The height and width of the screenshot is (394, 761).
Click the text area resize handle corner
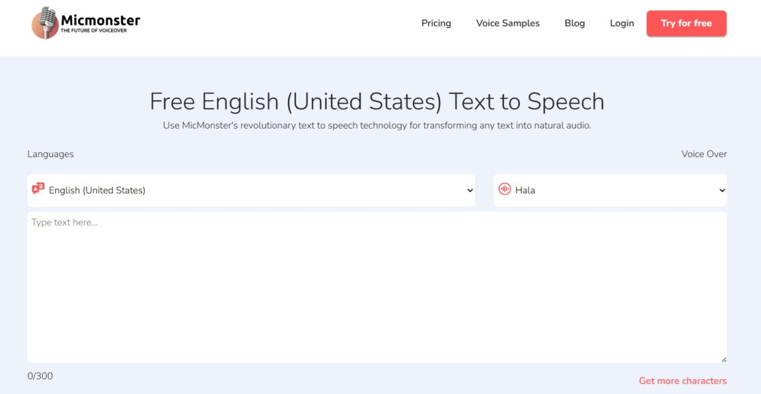[724, 359]
